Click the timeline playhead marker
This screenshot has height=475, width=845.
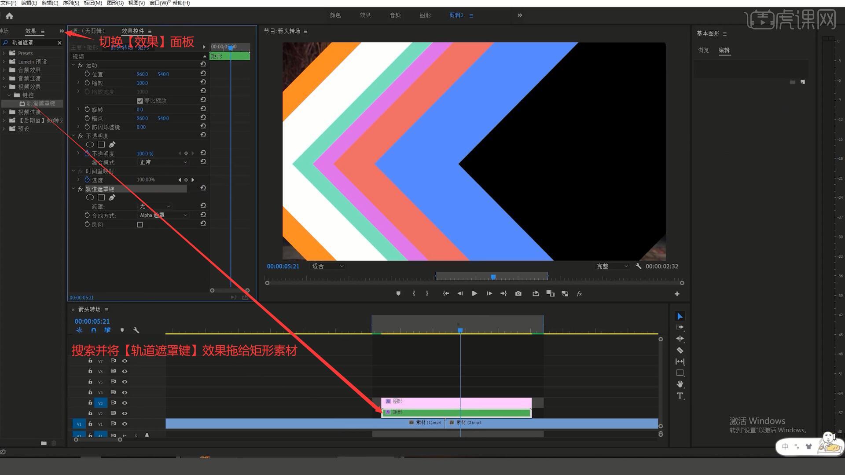(x=460, y=330)
